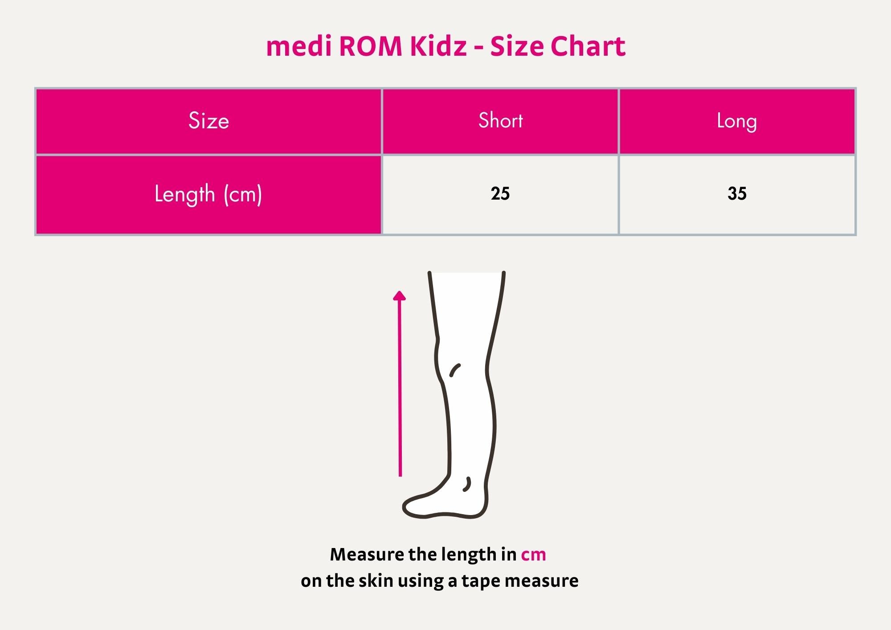Click the 25 value under Short
The width and height of the screenshot is (891, 630).
click(500, 194)
